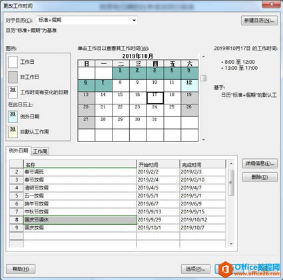The height and width of the screenshot is (280, 283).
Task: Close the 更改工作时间 dialog
Action: click(x=271, y=4)
